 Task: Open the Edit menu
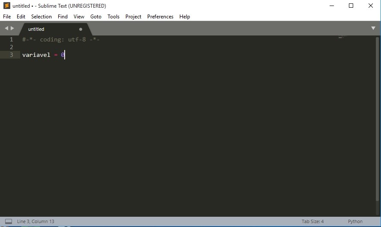click(21, 17)
